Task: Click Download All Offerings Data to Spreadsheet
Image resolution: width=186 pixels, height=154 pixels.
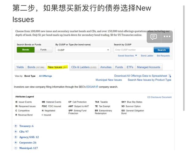Action: click(x=141, y=76)
